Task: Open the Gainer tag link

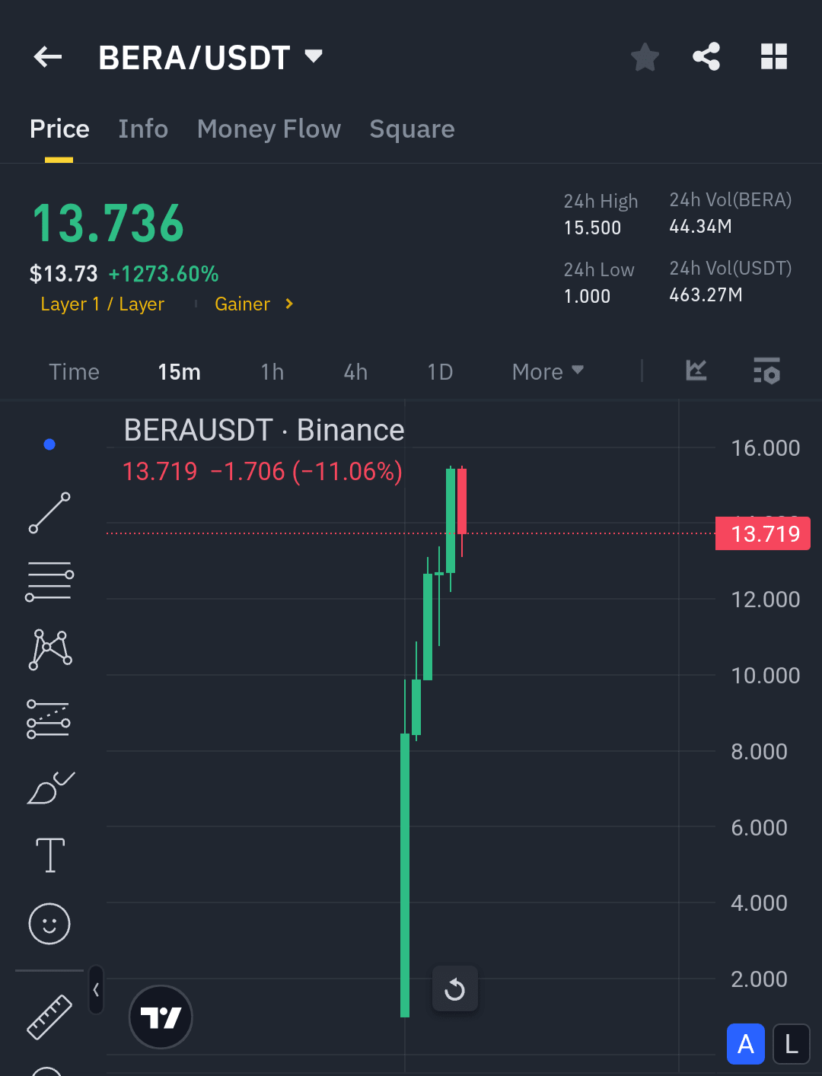Action: 242,304
